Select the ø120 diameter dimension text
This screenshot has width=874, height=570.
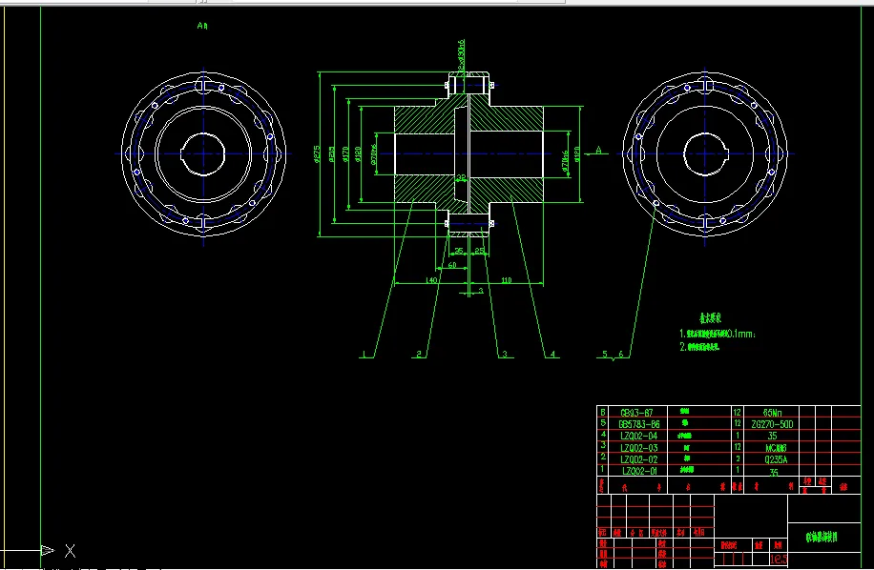358,154
